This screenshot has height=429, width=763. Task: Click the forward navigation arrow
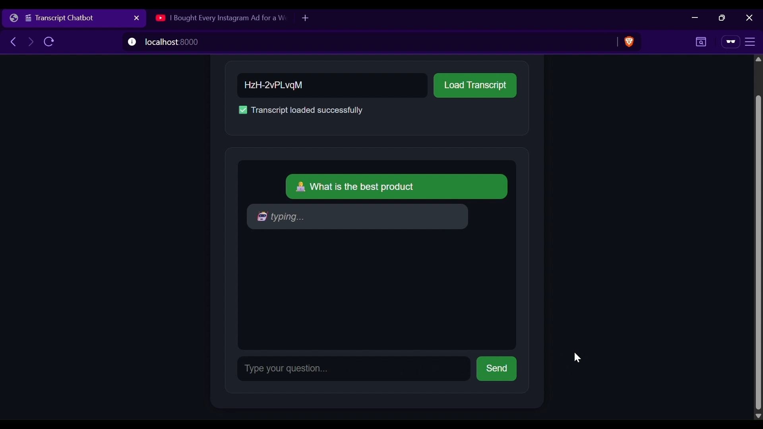pyautogui.click(x=31, y=42)
